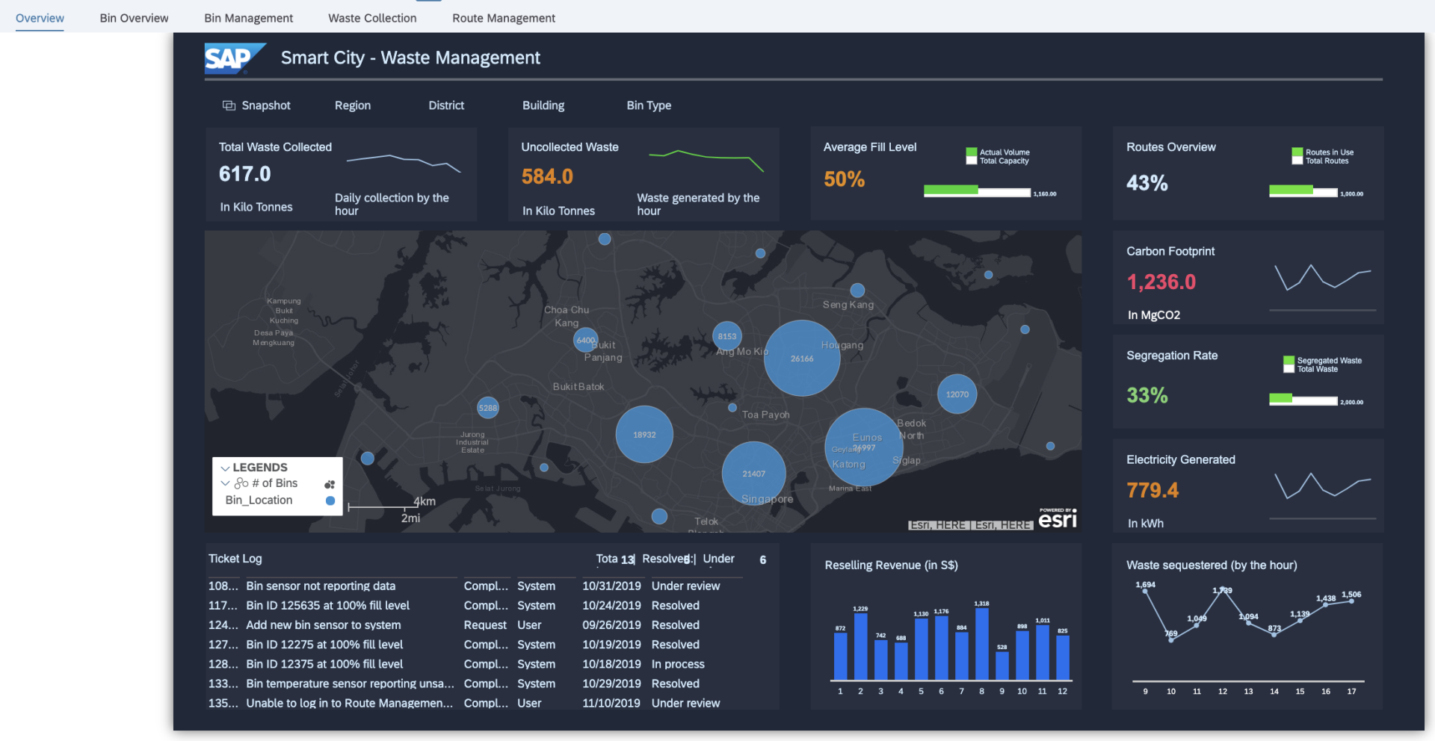This screenshot has height=741, width=1435.
Task: Click the District filter button
Action: 446,106
